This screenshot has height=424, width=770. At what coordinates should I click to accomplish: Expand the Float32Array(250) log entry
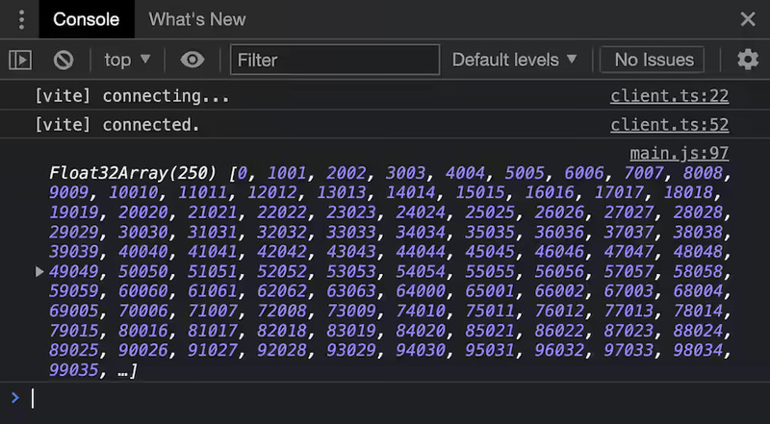point(39,272)
